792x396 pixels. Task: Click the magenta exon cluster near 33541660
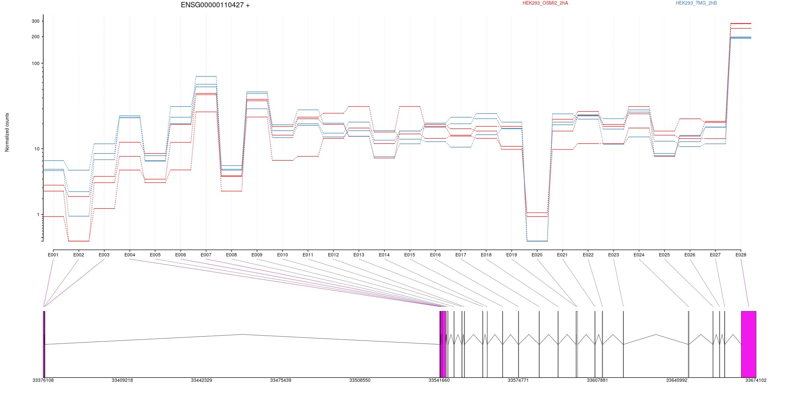(x=443, y=344)
